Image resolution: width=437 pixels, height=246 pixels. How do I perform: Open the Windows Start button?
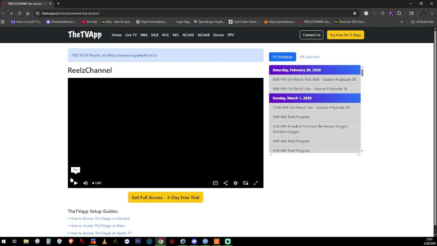tap(3, 242)
